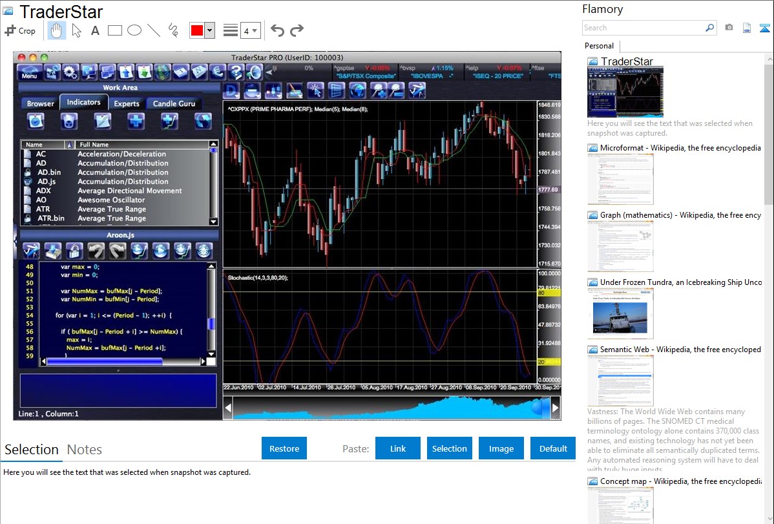This screenshot has width=774, height=524.
Task: Activate the hand pan tool
Action: (57, 30)
